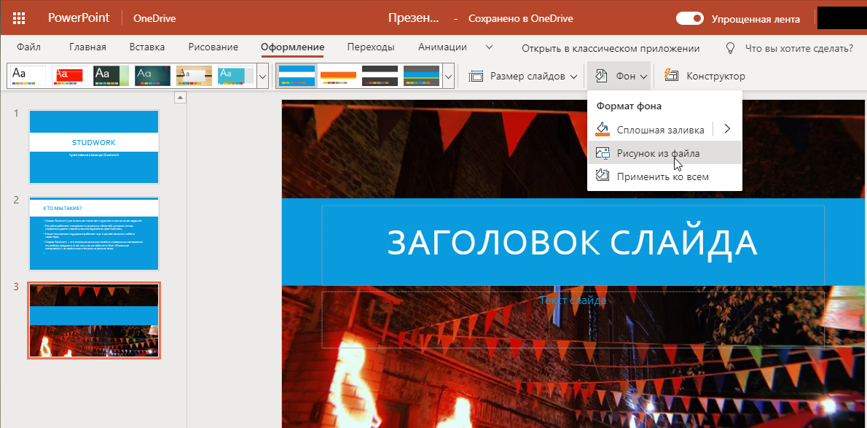Click the Размер слайдов slide size icon
This screenshot has height=428, width=867.
[x=476, y=76]
